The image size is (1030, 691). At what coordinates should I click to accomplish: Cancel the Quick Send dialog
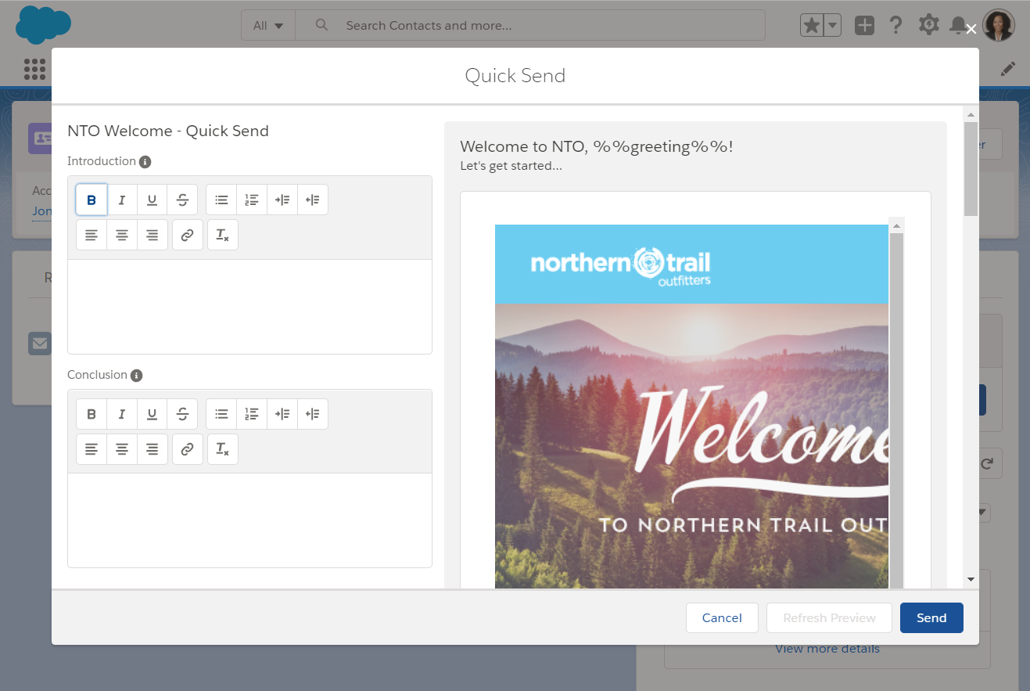pos(722,617)
